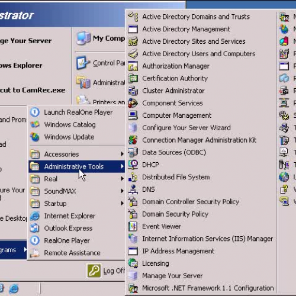The image size is (296, 296).
Task: Choose RealOne Player menu entry
Action: [77, 240]
